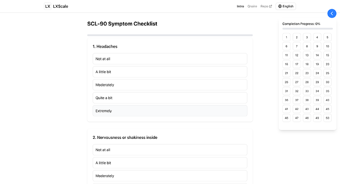Click the Completion Progress bar
Screen dimensions: 340x184
pyautogui.click(x=307, y=28)
